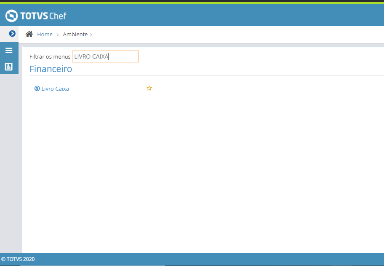Focus the Filtrar os menus field
384x266 pixels.
pyautogui.click(x=106, y=56)
